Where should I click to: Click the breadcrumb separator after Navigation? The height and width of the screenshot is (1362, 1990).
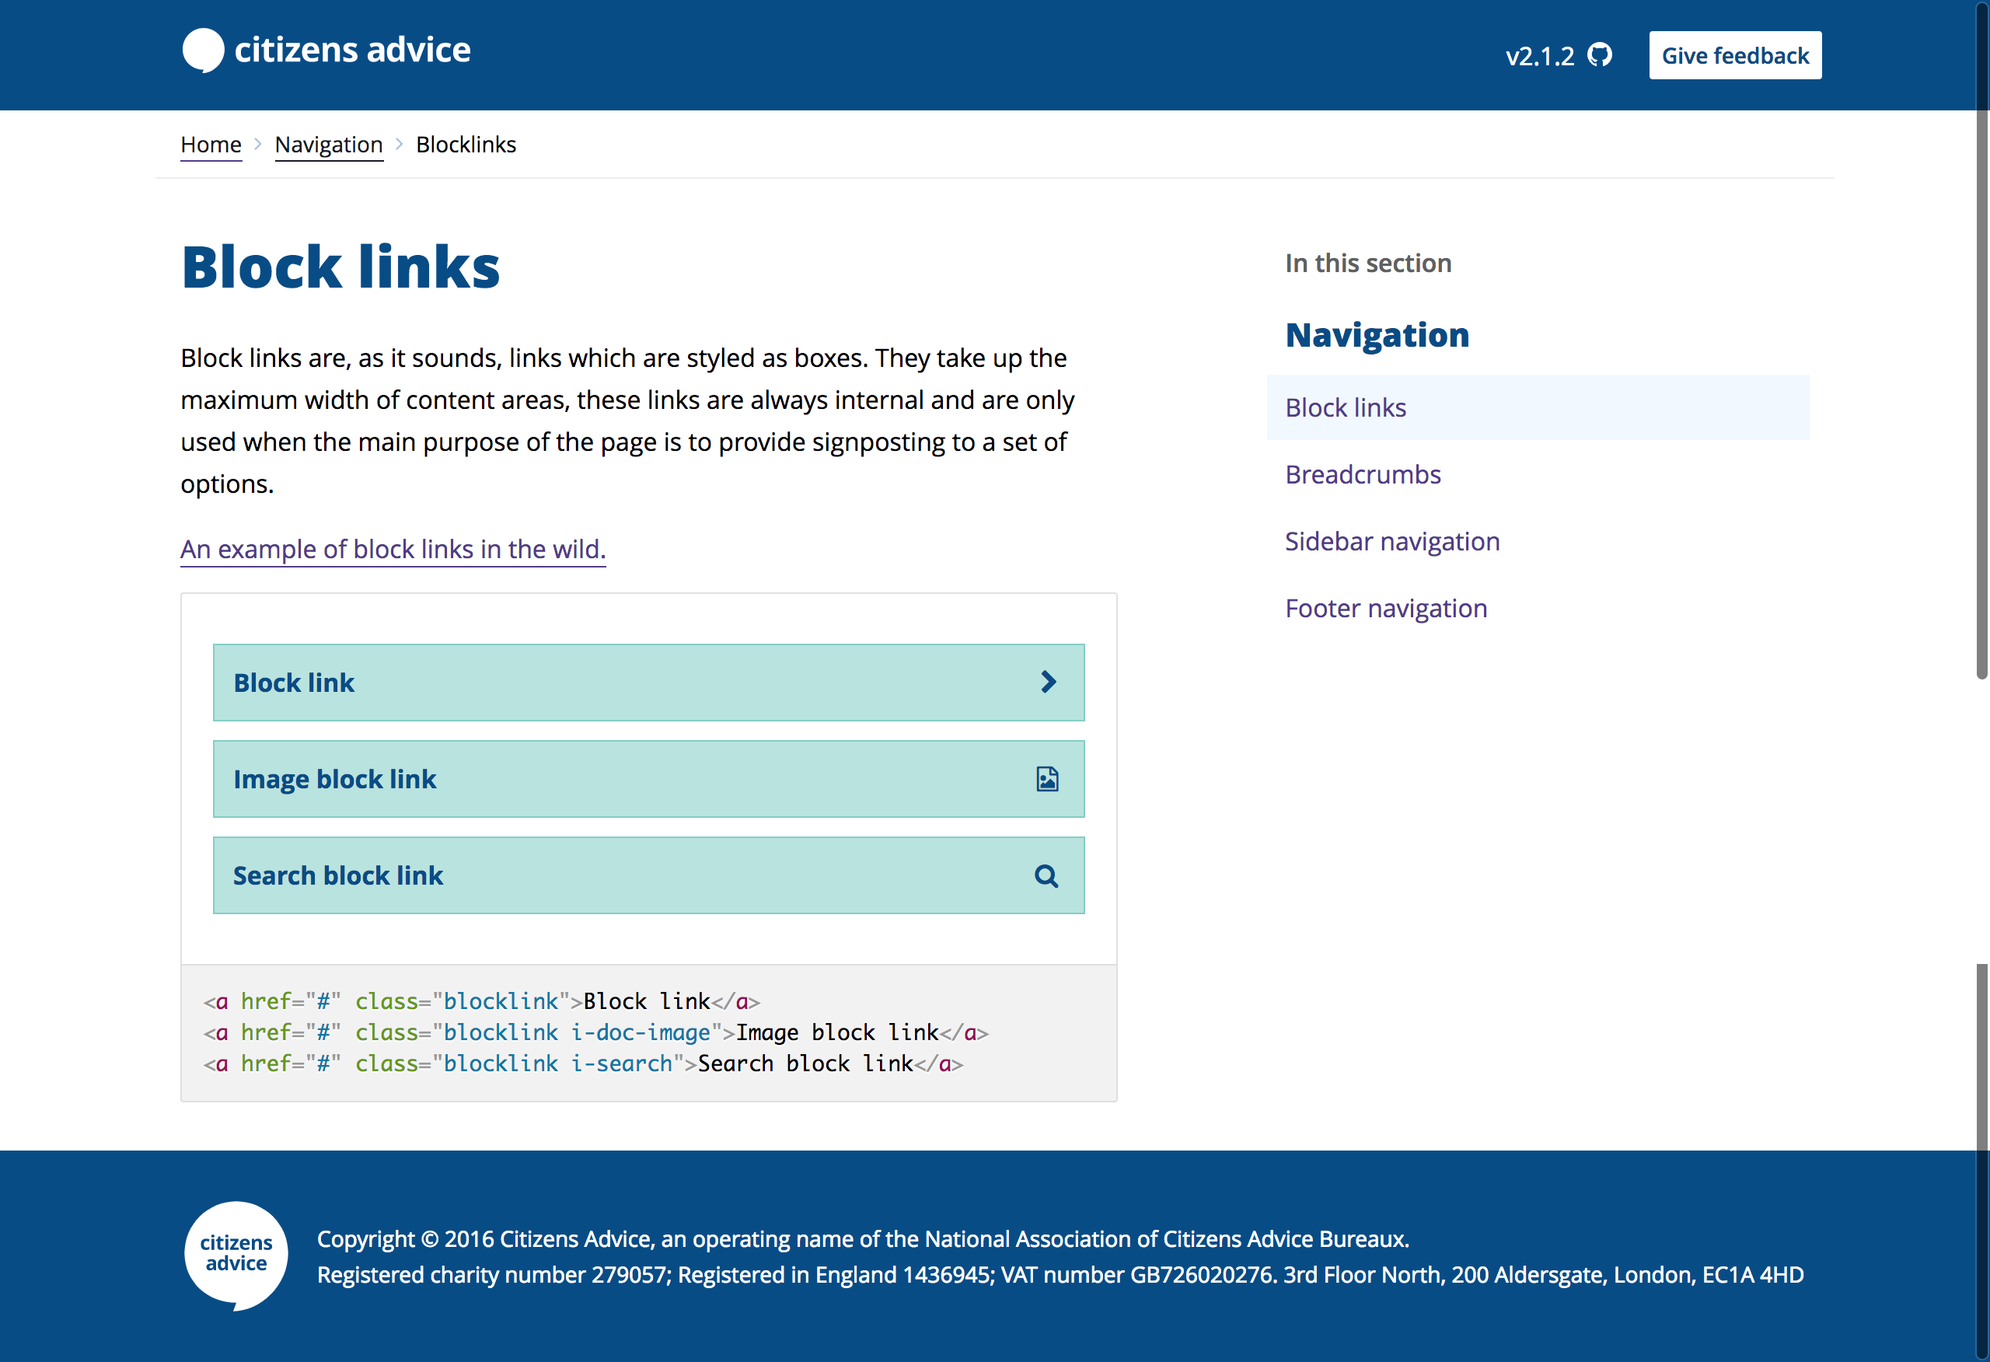click(399, 144)
